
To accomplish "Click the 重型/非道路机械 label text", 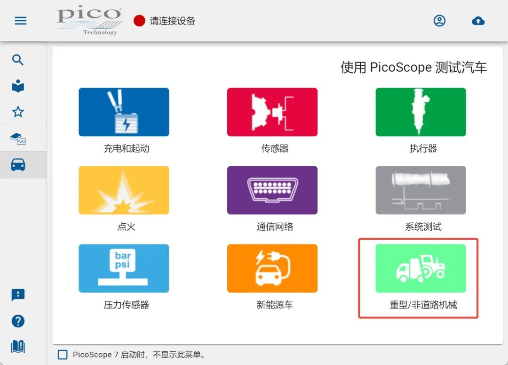I will (423, 305).
